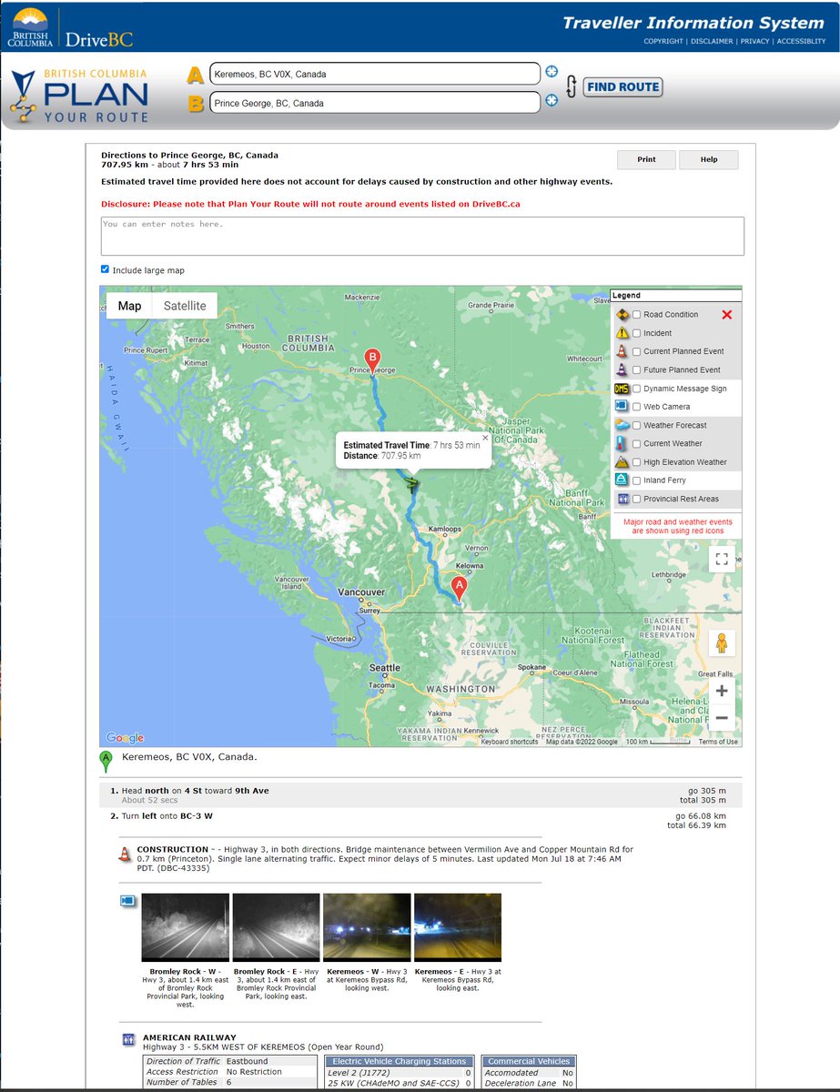Click the Weather Forecast legend icon

tap(622, 425)
